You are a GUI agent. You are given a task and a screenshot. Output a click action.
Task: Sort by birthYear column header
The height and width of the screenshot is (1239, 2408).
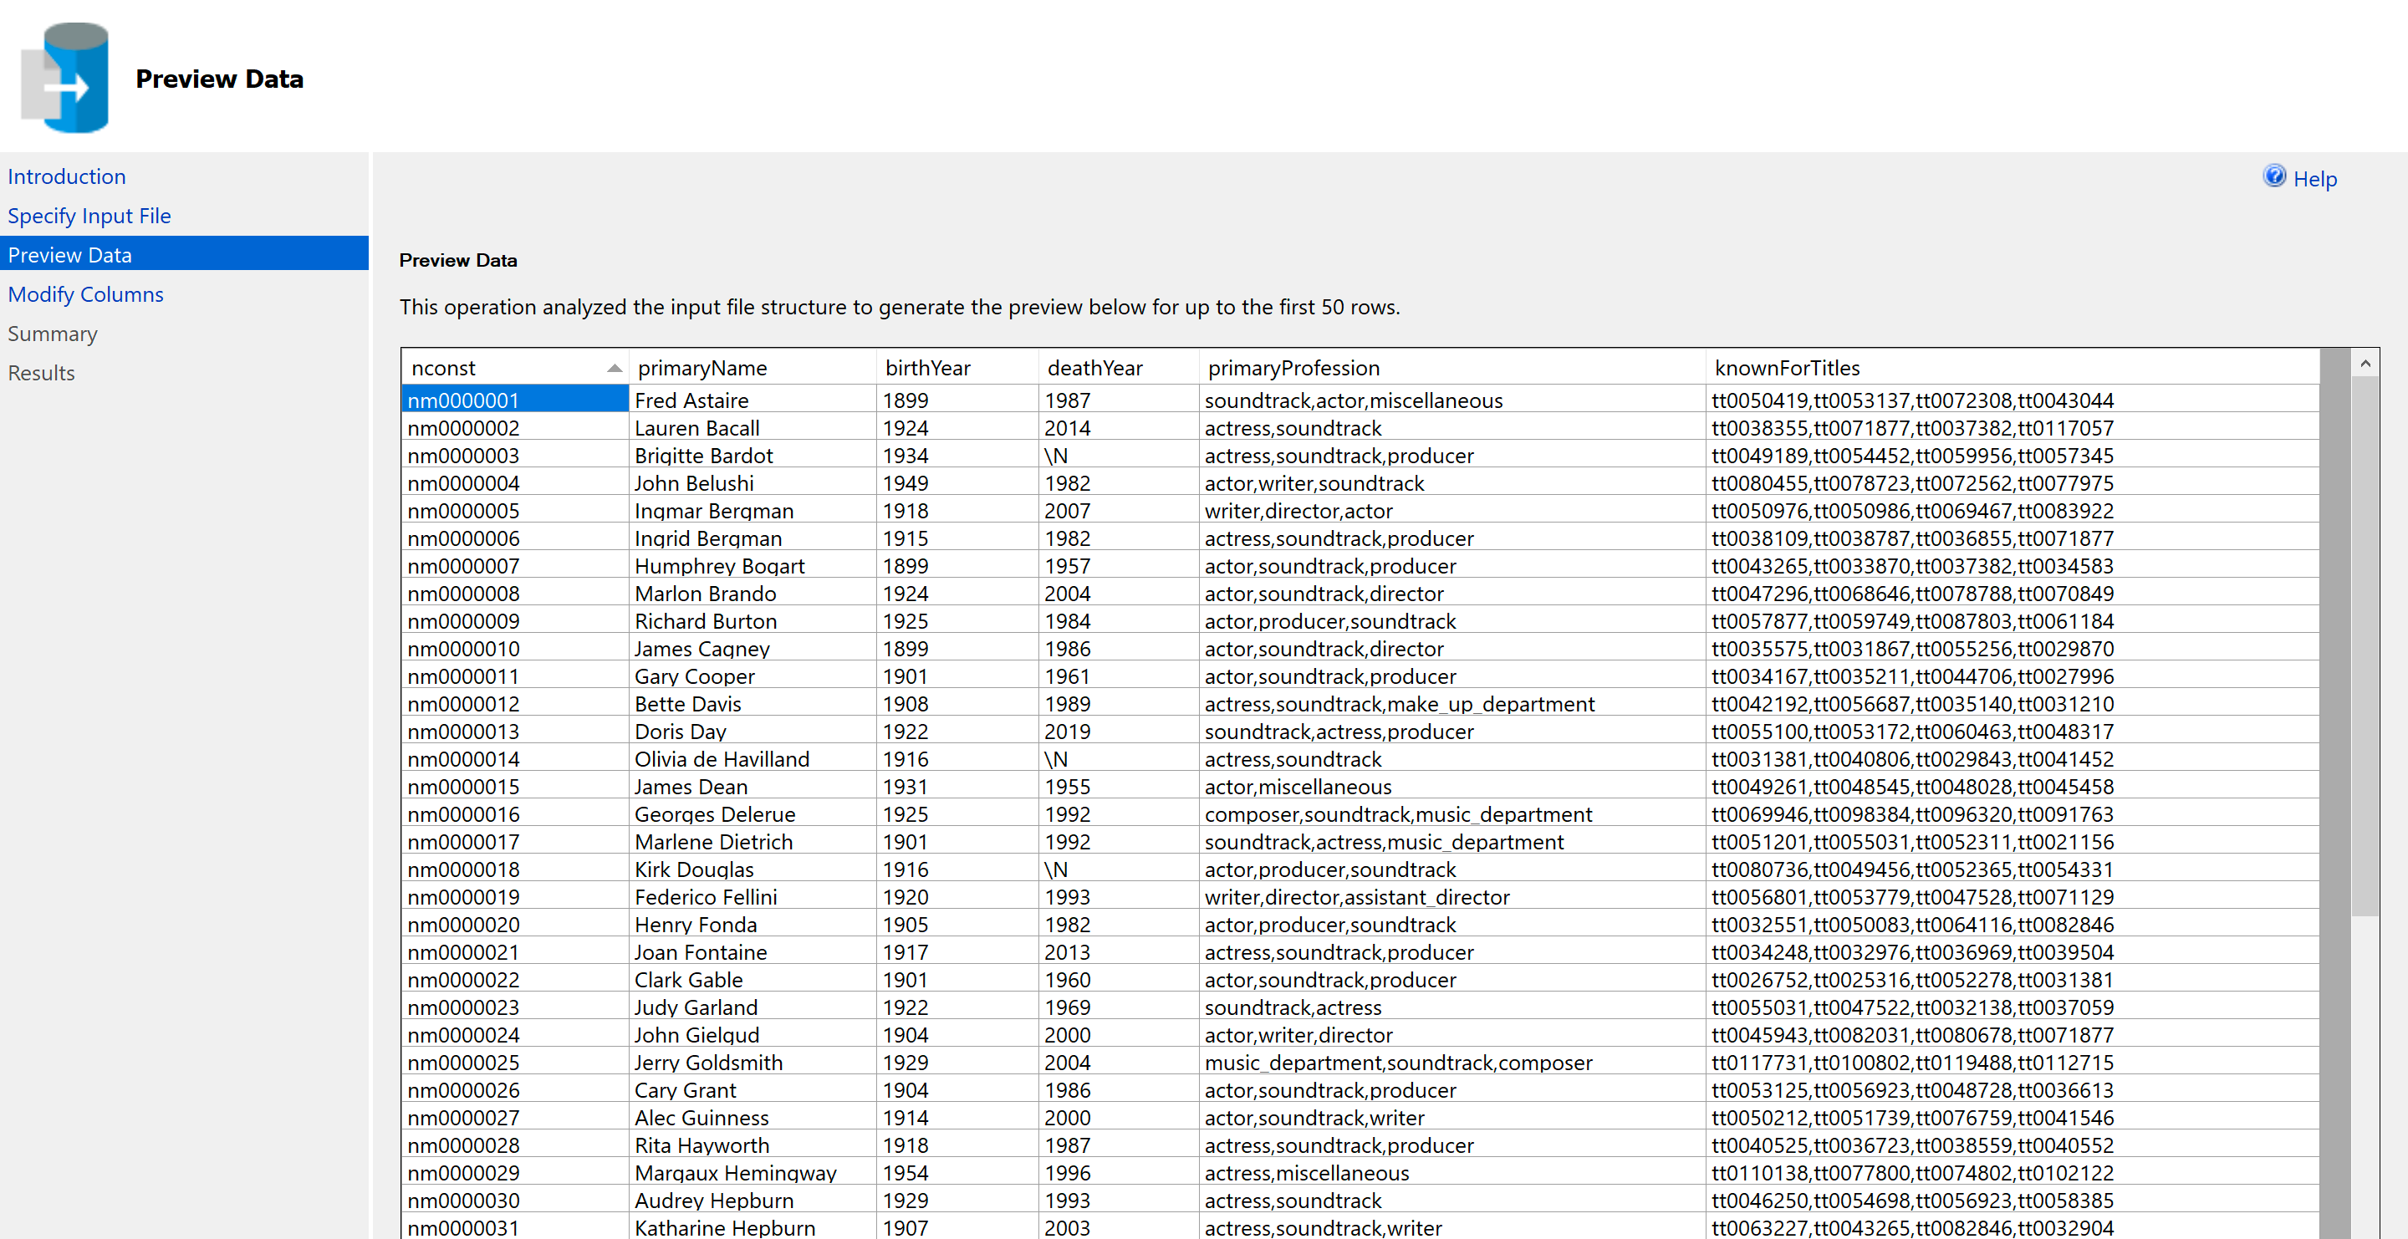coord(927,368)
